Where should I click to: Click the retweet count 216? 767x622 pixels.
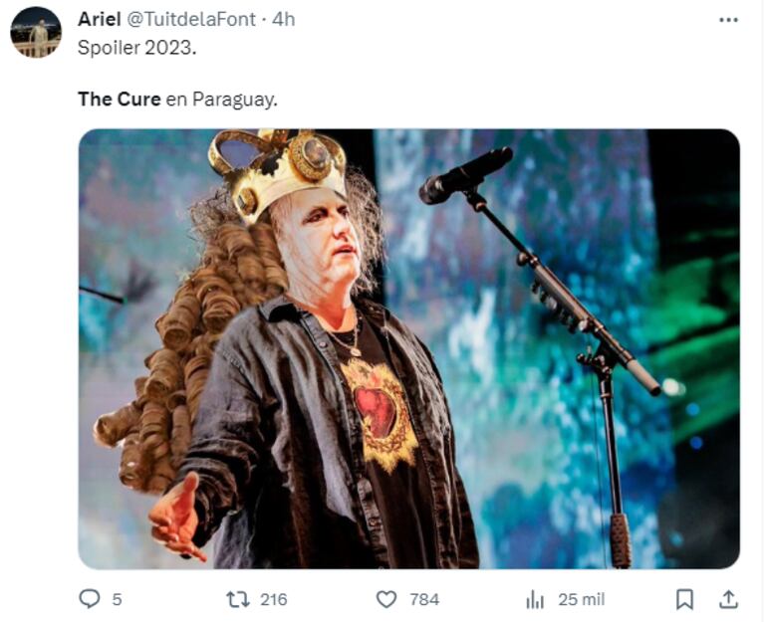273,599
